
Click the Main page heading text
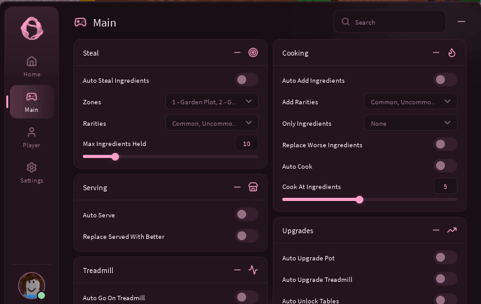(x=104, y=23)
